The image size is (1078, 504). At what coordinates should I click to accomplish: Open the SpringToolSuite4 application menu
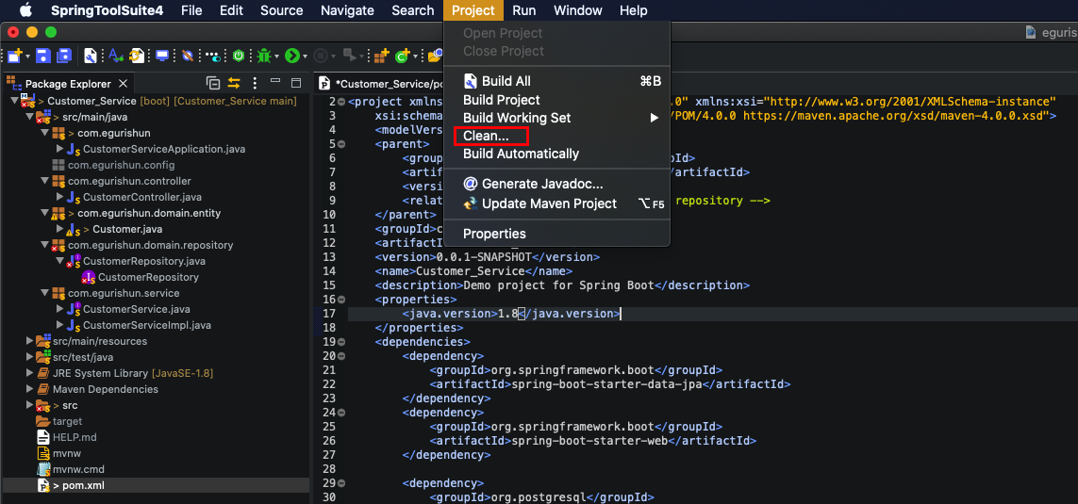pos(107,10)
